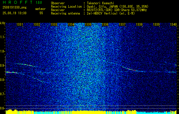Click the time marker 1333
The height and width of the screenshot is (114, 179).
pos(54,24)
